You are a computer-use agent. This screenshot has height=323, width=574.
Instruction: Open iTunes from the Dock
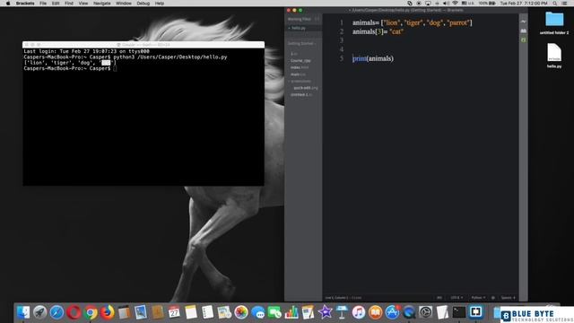click(359, 312)
